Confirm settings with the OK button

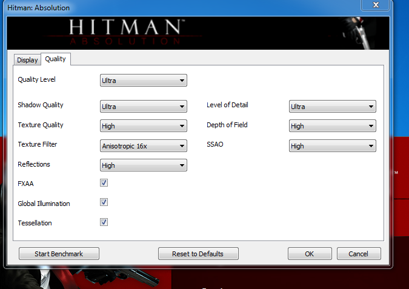pyautogui.click(x=310, y=253)
